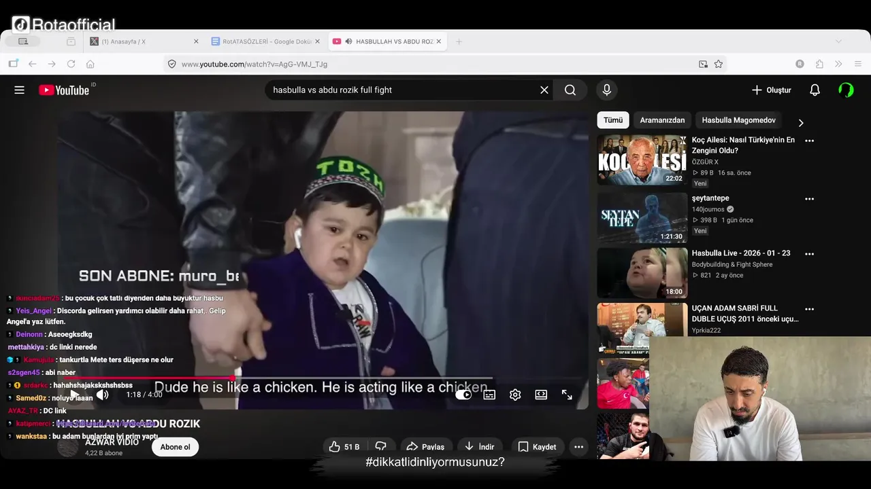Screen dimensions: 871x489
Task: Select the Aramanızdan filter chip
Action: [662, 120]
